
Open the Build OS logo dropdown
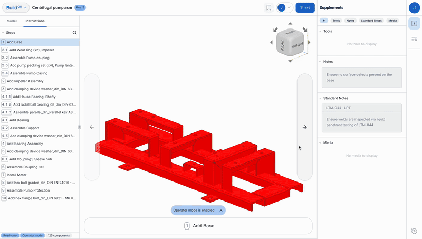(16, 7)
